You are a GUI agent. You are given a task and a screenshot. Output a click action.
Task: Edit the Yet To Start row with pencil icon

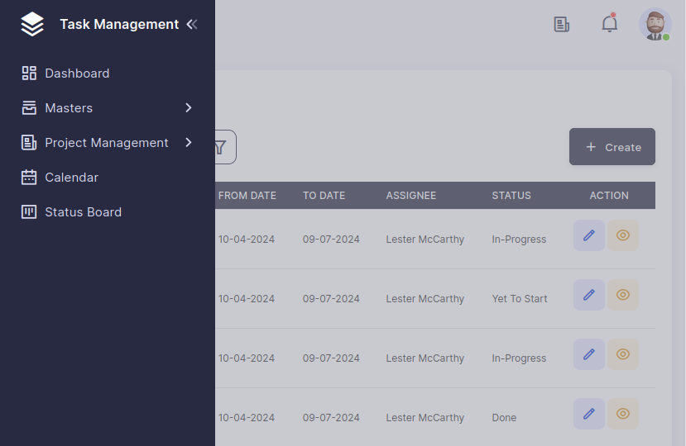click(589, 295)
